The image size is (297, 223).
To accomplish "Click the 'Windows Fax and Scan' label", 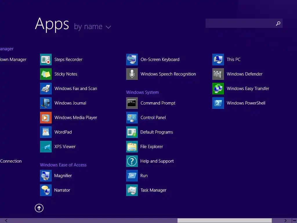I will coord(76,89).
